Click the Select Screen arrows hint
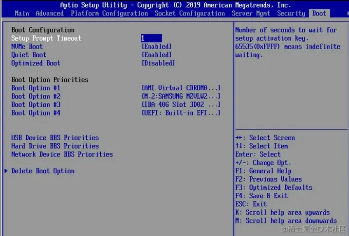Screen dimensions: 349x236 click(265, 137)
